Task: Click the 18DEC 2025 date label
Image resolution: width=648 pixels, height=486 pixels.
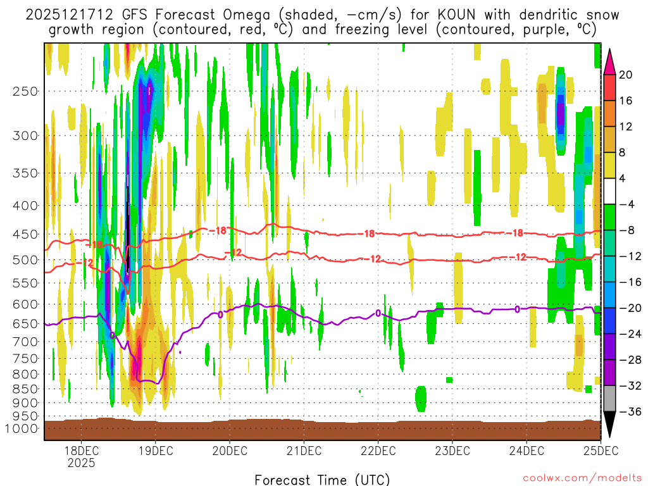Action: click(x=81, y=456)
